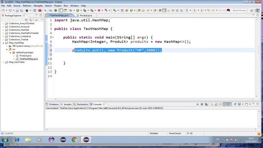Click the Pin Console icon
This screenshot has width=263, height=148.
(x=235, y=104)
